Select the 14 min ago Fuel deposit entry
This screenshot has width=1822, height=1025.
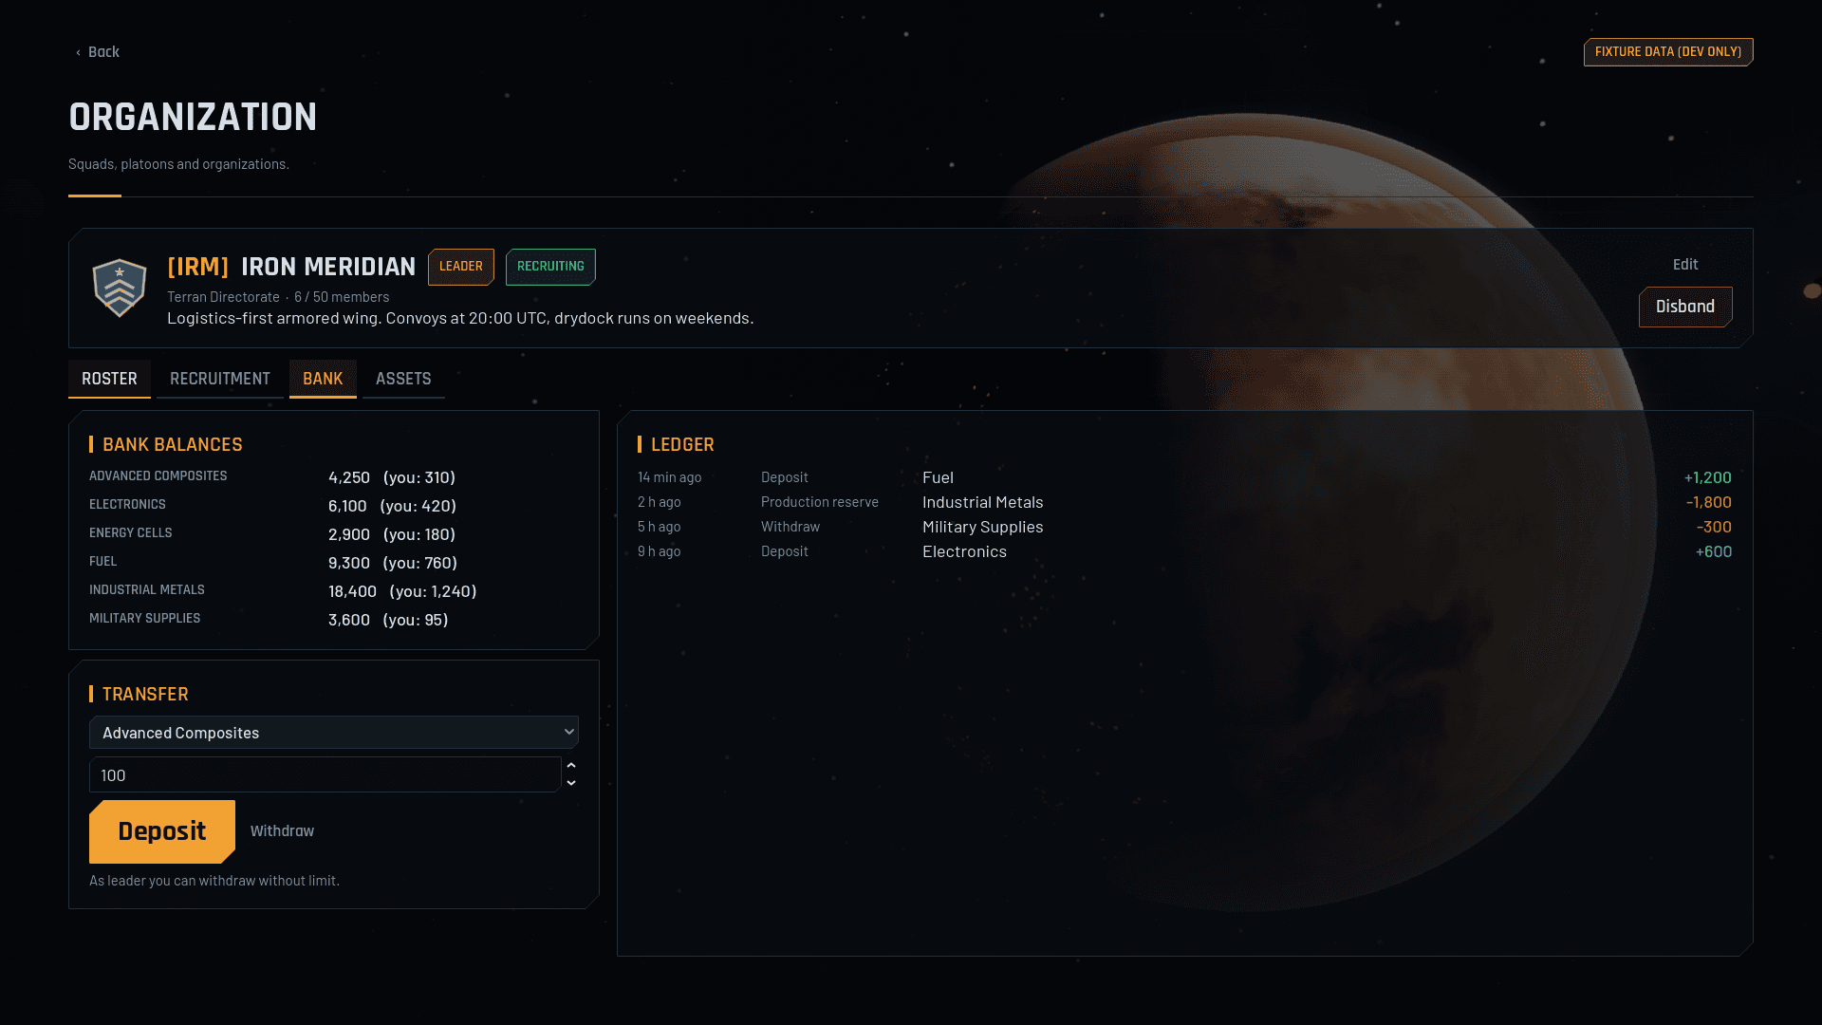pos(1184,477)
